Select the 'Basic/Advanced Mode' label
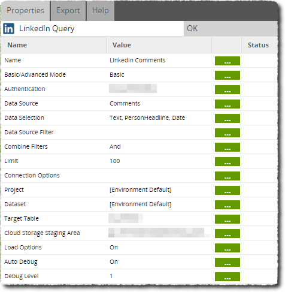Image resolution: width=285 pixels, height=292 pixels. 35,74
